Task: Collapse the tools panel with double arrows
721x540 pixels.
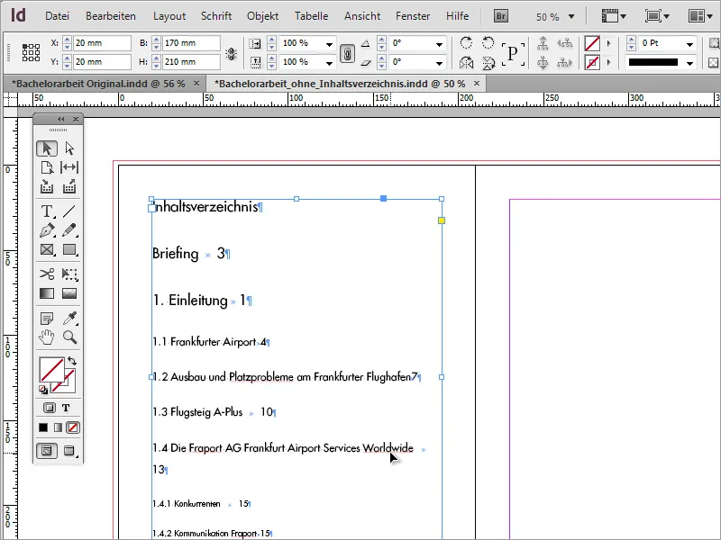Action: (x=60, y=120)
